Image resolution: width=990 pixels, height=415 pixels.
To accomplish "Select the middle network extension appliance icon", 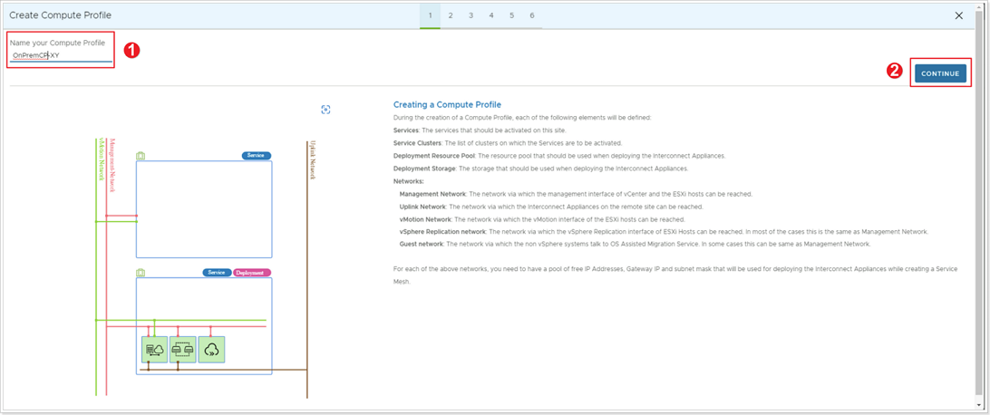I will click(182, 349).
